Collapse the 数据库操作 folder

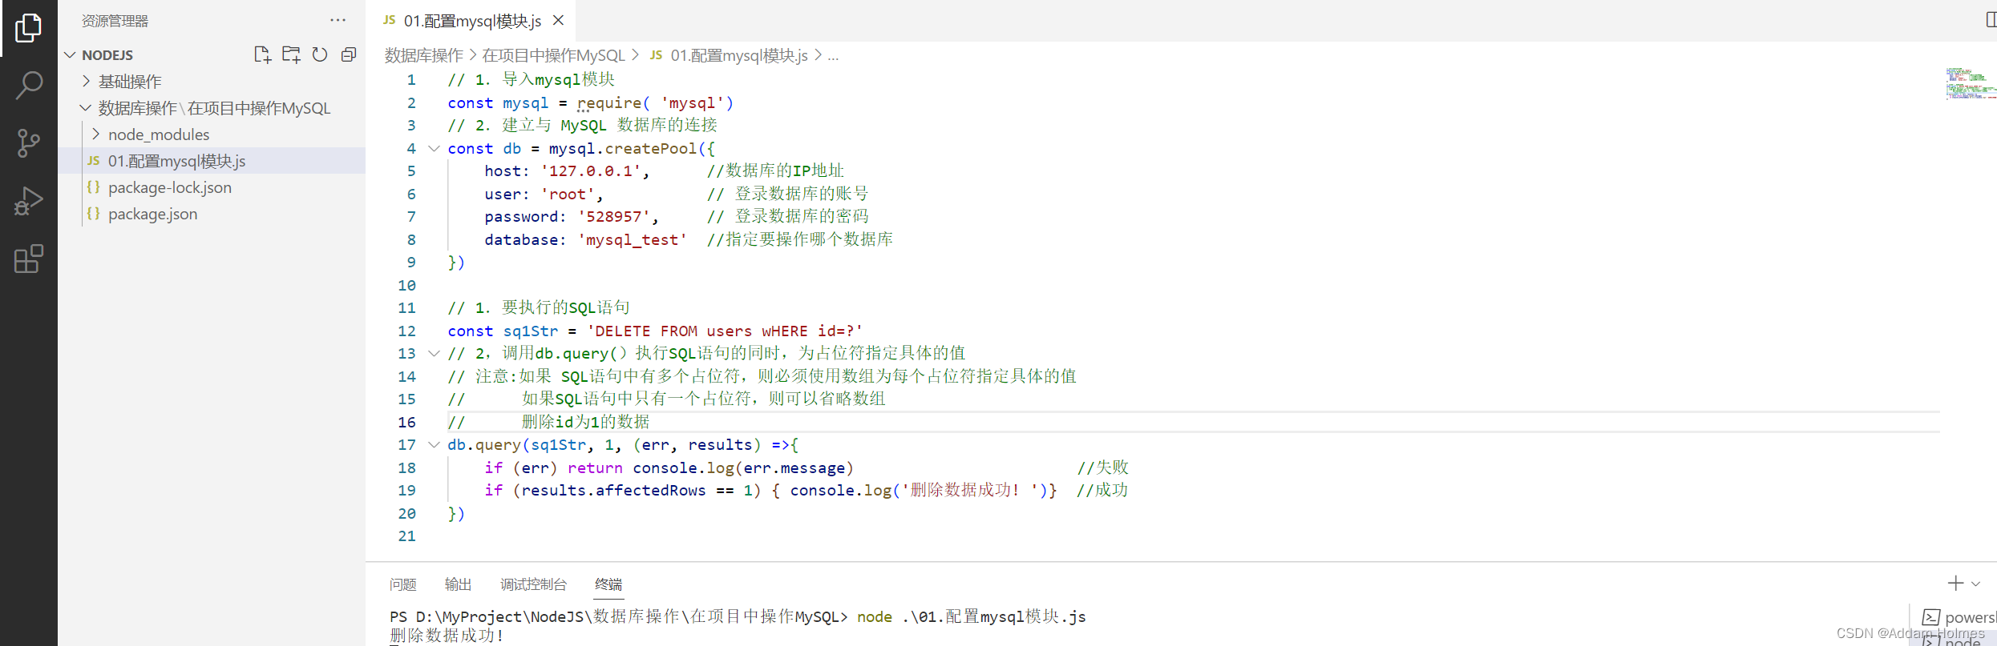[86, 107]
